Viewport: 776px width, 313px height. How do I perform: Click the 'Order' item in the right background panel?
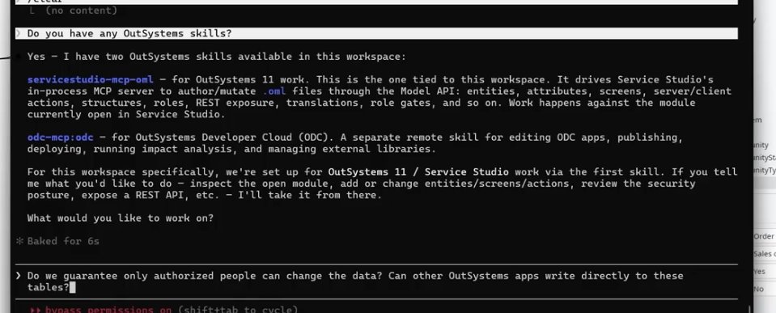coord(764,236)
